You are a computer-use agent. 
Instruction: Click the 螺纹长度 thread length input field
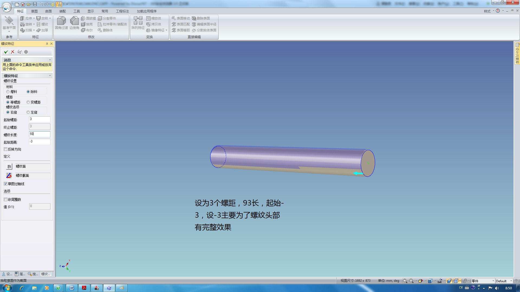(x=40, y=134)
